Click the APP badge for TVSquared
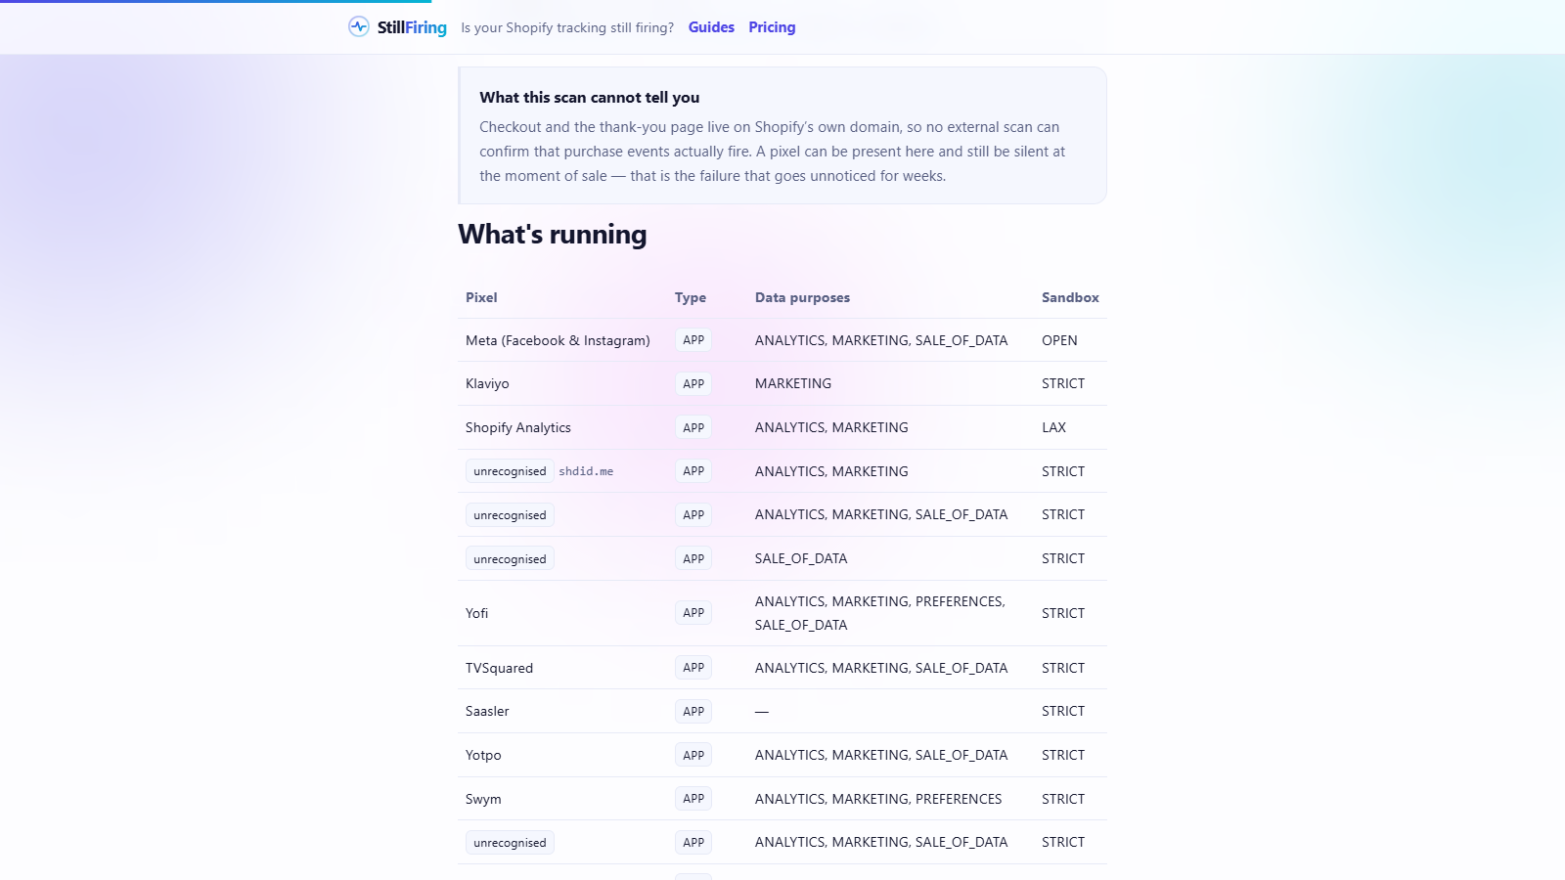This screenshot has height=880, width=1565. 693,668
